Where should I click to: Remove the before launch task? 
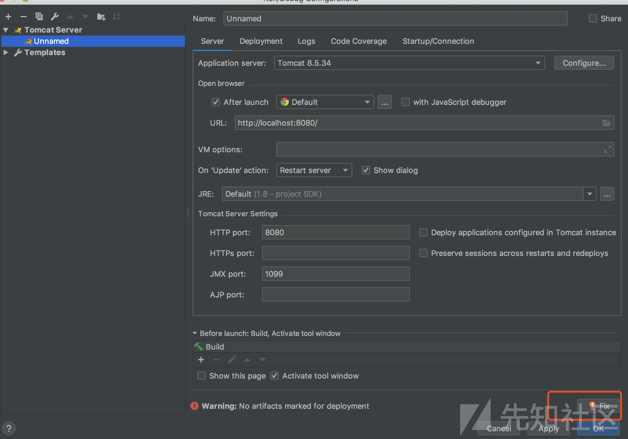pos(216,360)
